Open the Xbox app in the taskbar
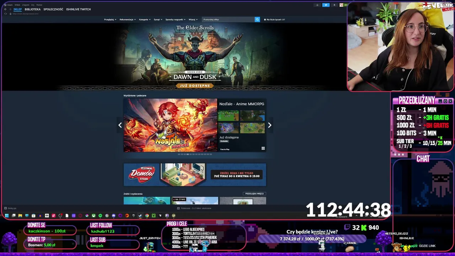 [x=93, y=215]
